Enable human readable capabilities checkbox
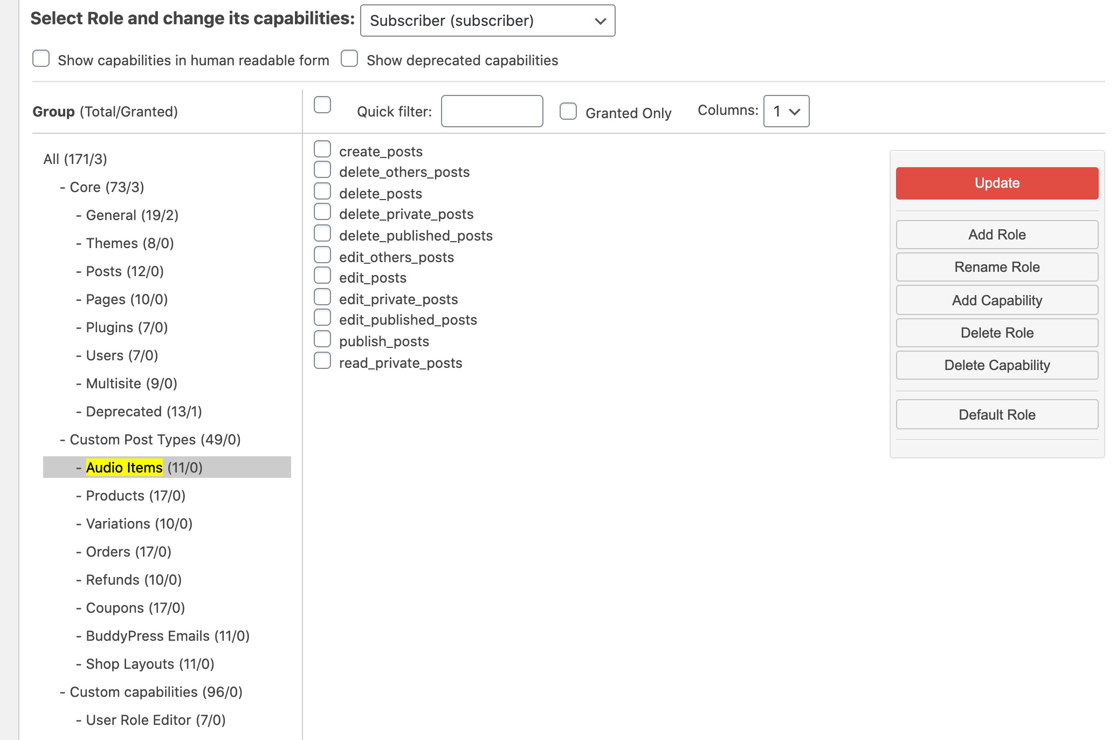The height and width of the screenshot is (740, 1116). click(41, 58)
